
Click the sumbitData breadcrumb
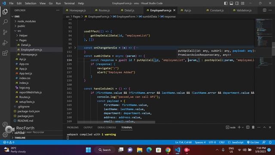[150, 16]
